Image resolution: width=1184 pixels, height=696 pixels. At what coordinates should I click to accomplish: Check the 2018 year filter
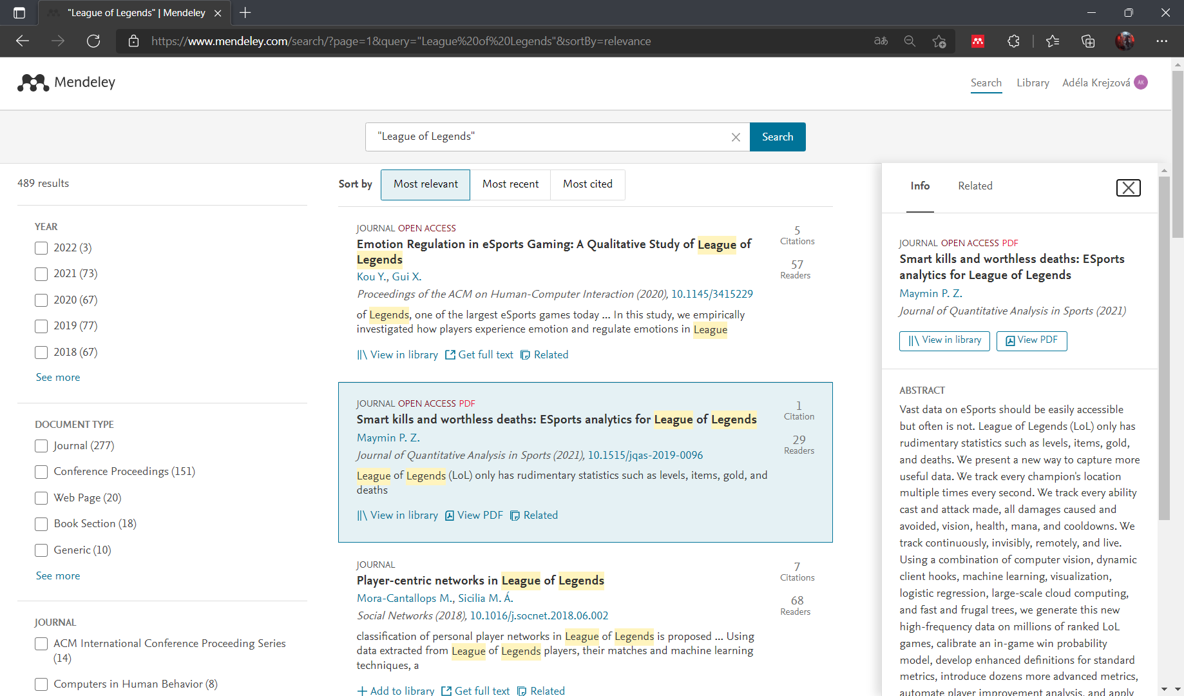41,353
